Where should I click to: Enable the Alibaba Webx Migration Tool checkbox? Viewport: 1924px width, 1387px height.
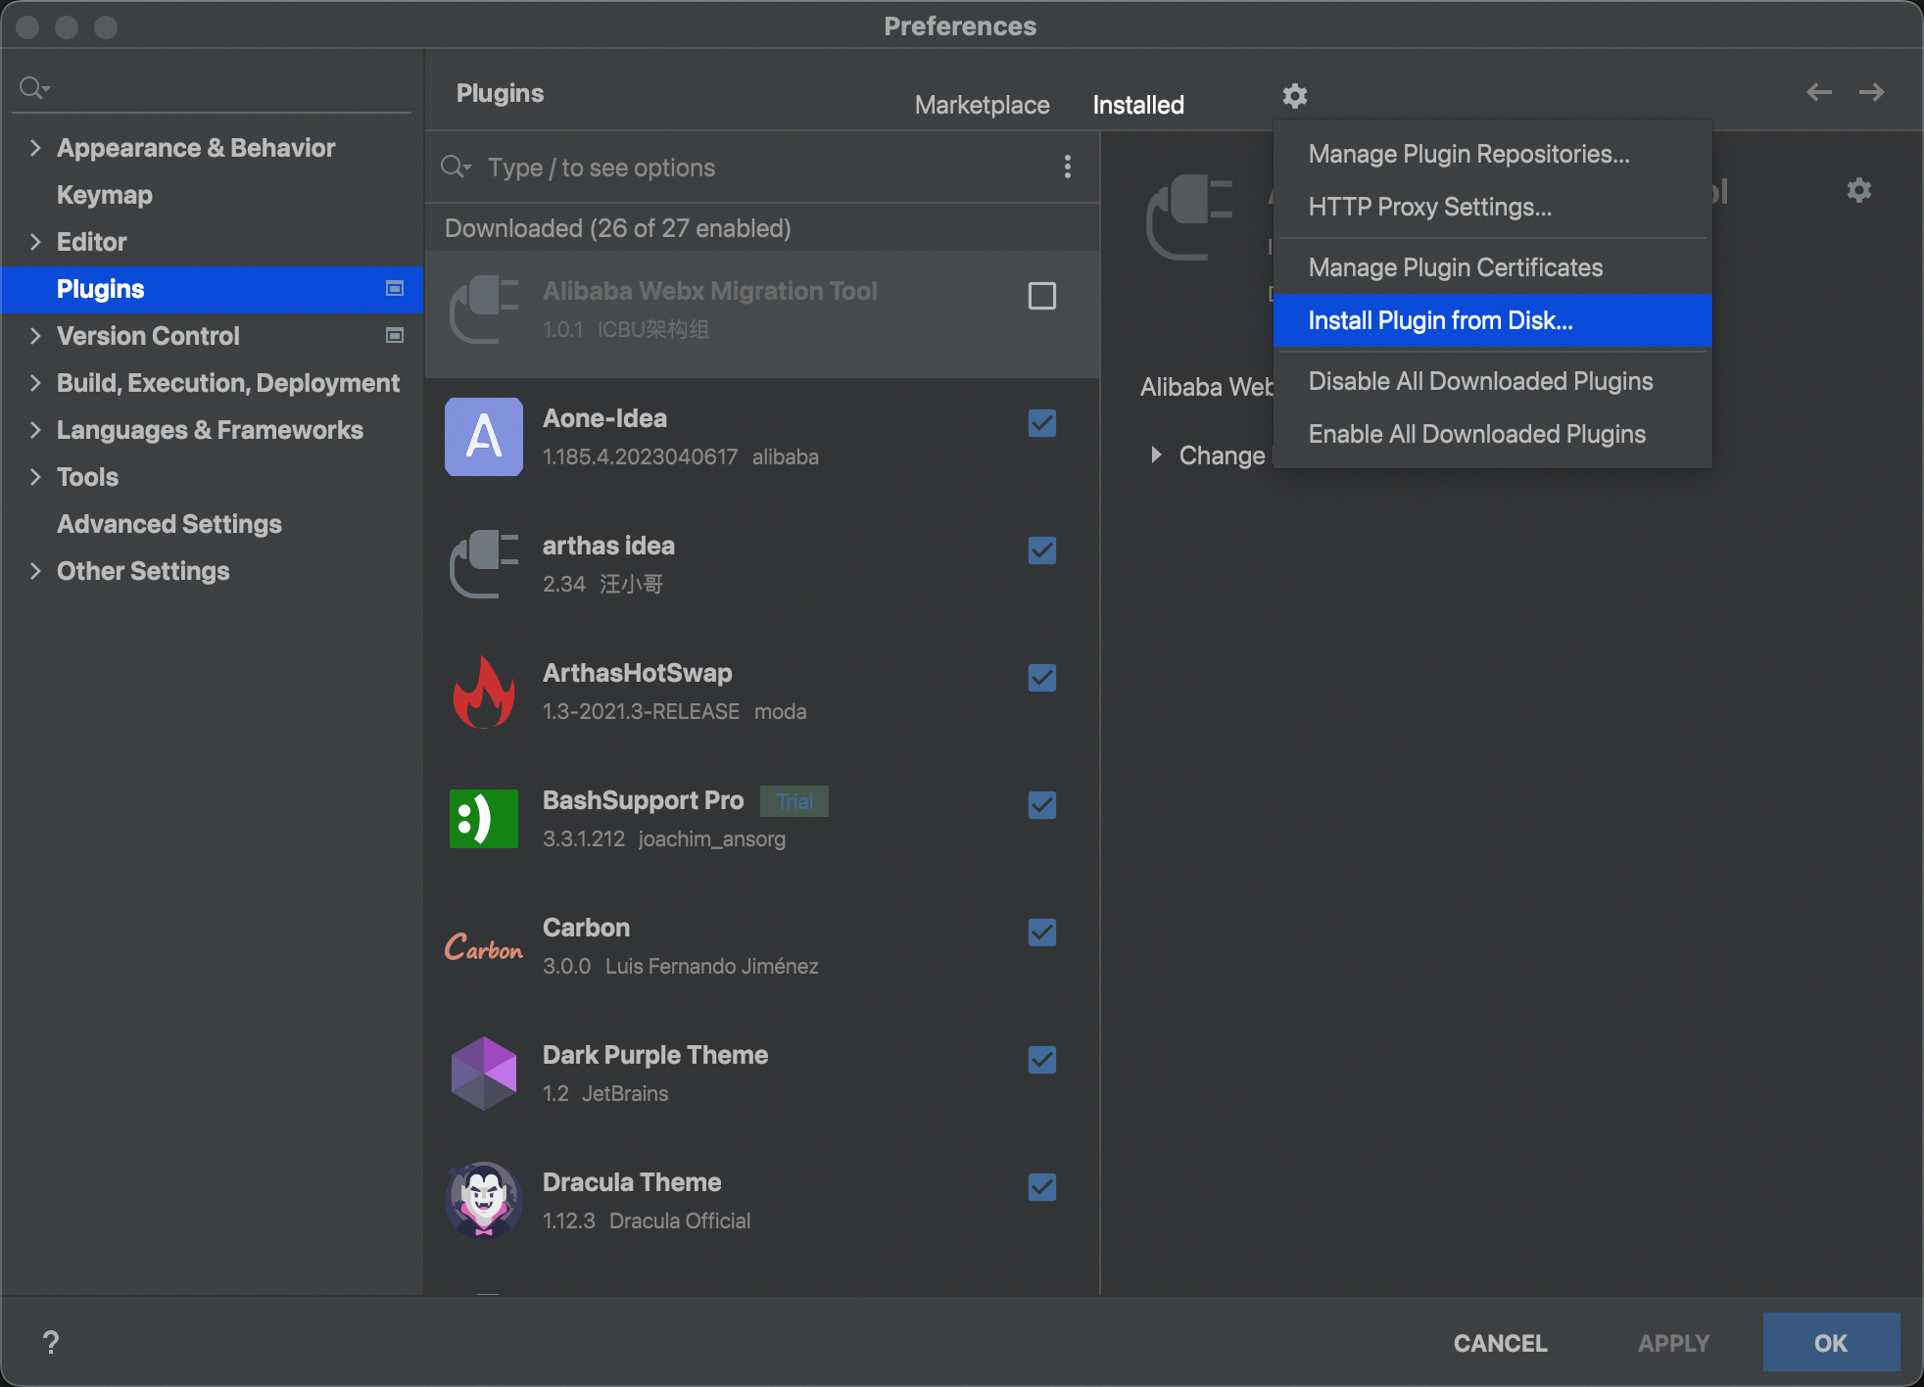click(1042, 296)
